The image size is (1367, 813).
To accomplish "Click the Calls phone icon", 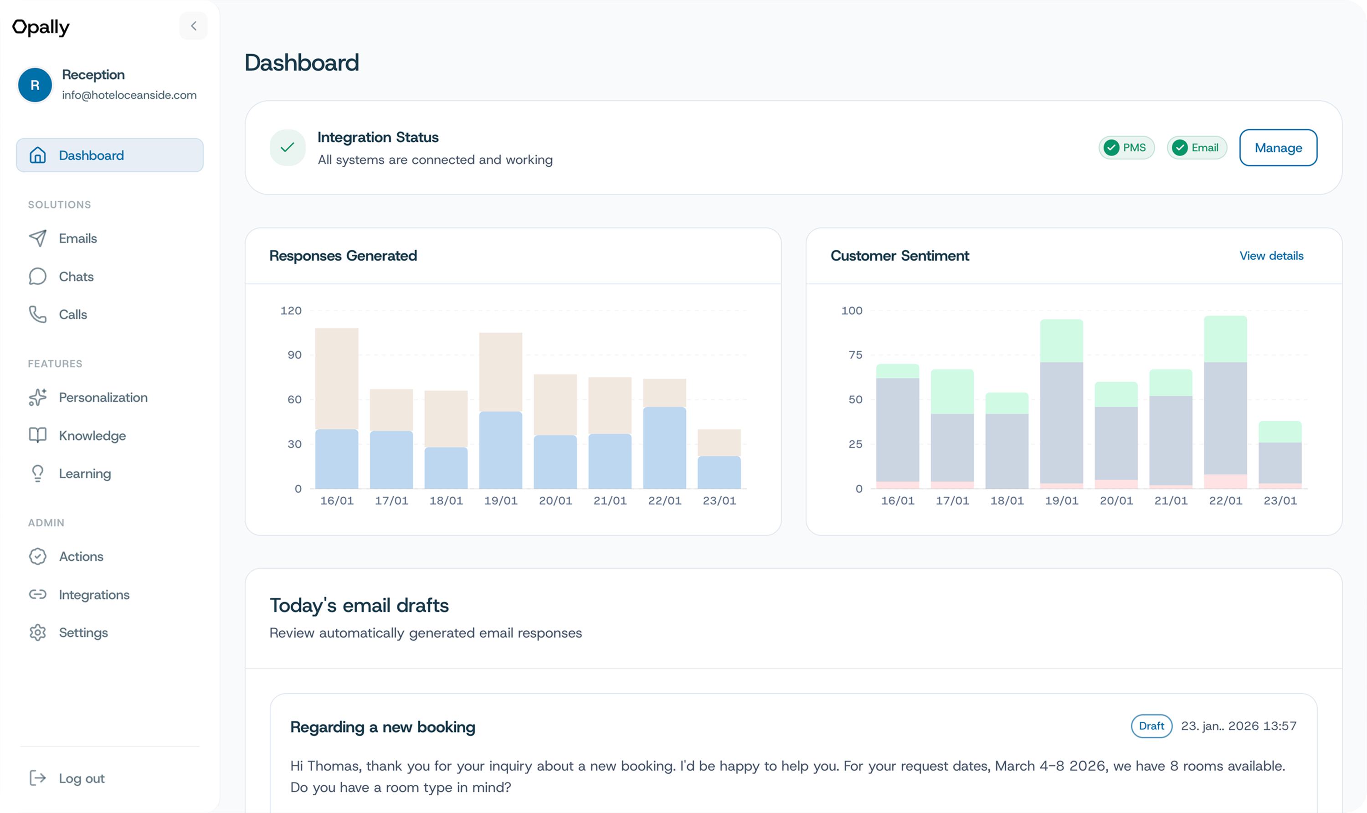I will [37, 314].
